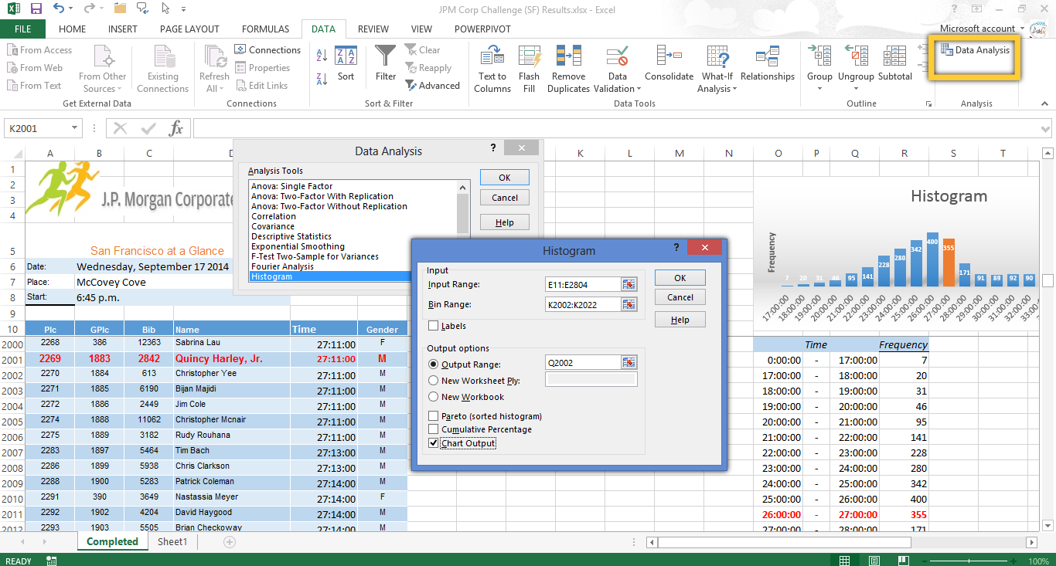The image size is (1056, 566).
Task: Enable Cumulative Percentage option
Action: coord(434,429)
